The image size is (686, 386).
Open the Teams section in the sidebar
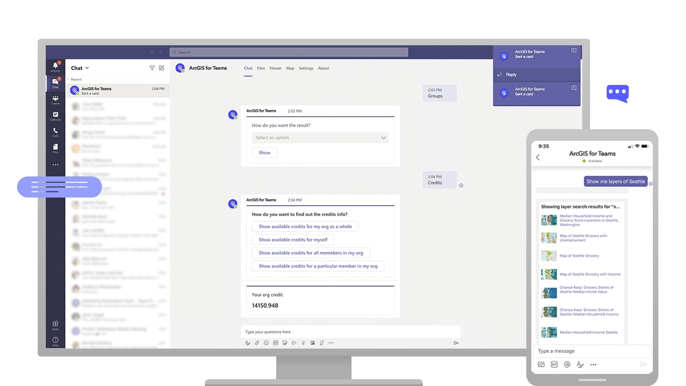click(55, 100)
